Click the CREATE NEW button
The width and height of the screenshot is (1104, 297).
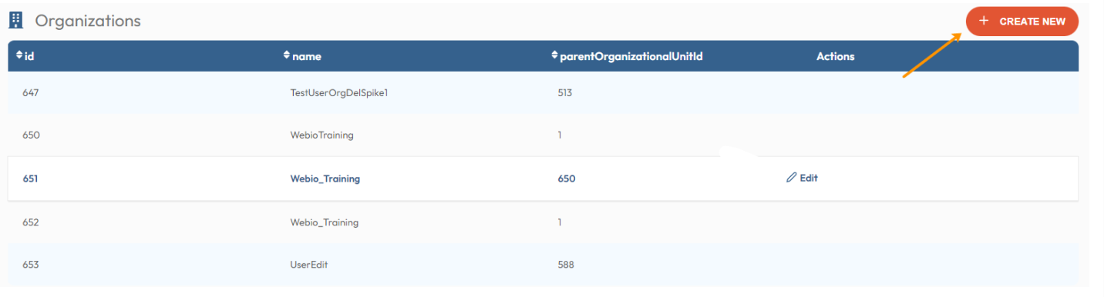pyautogui.click(x=1022, y=22)
